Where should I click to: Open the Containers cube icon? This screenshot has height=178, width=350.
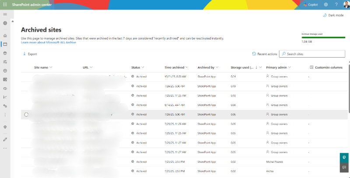click(x=5, y=53)
